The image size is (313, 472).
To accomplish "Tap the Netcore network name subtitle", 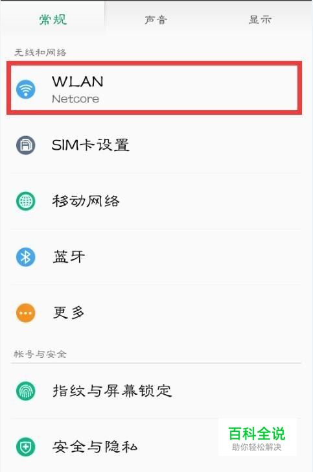I will coord(76,99).
